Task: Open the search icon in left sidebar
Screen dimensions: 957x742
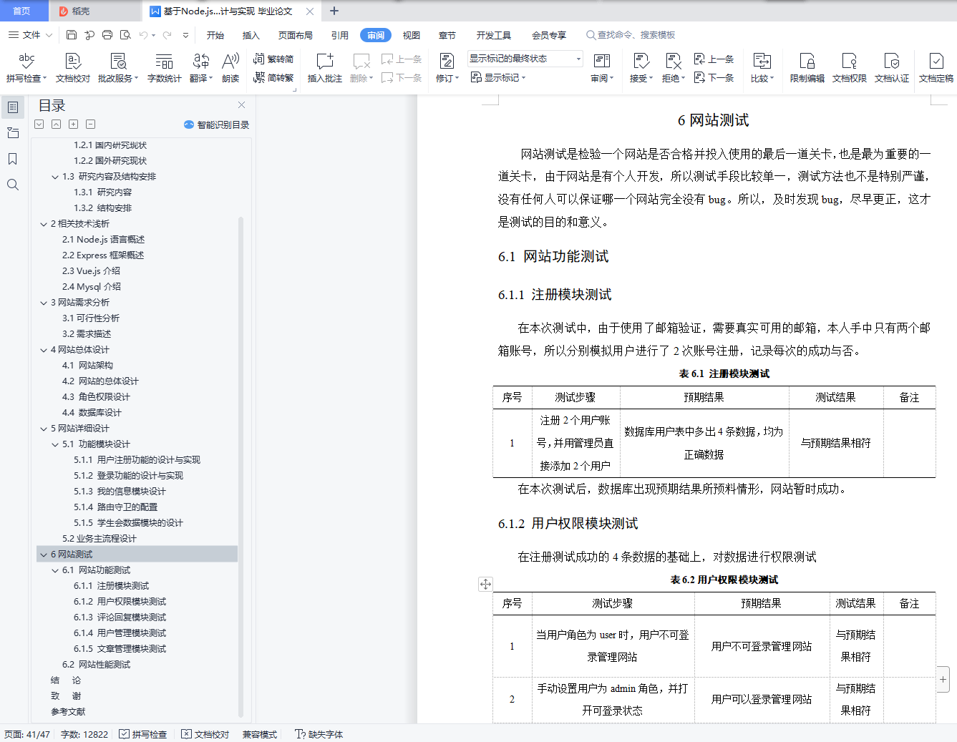Action: (13, 185)
